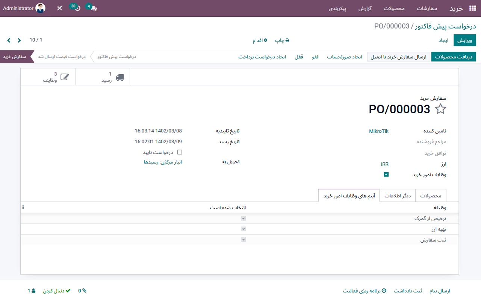Toggle selection checkbox on ترخیص از گمرک row
Screen dimensions: 481x300
click(x=244, y=218)
